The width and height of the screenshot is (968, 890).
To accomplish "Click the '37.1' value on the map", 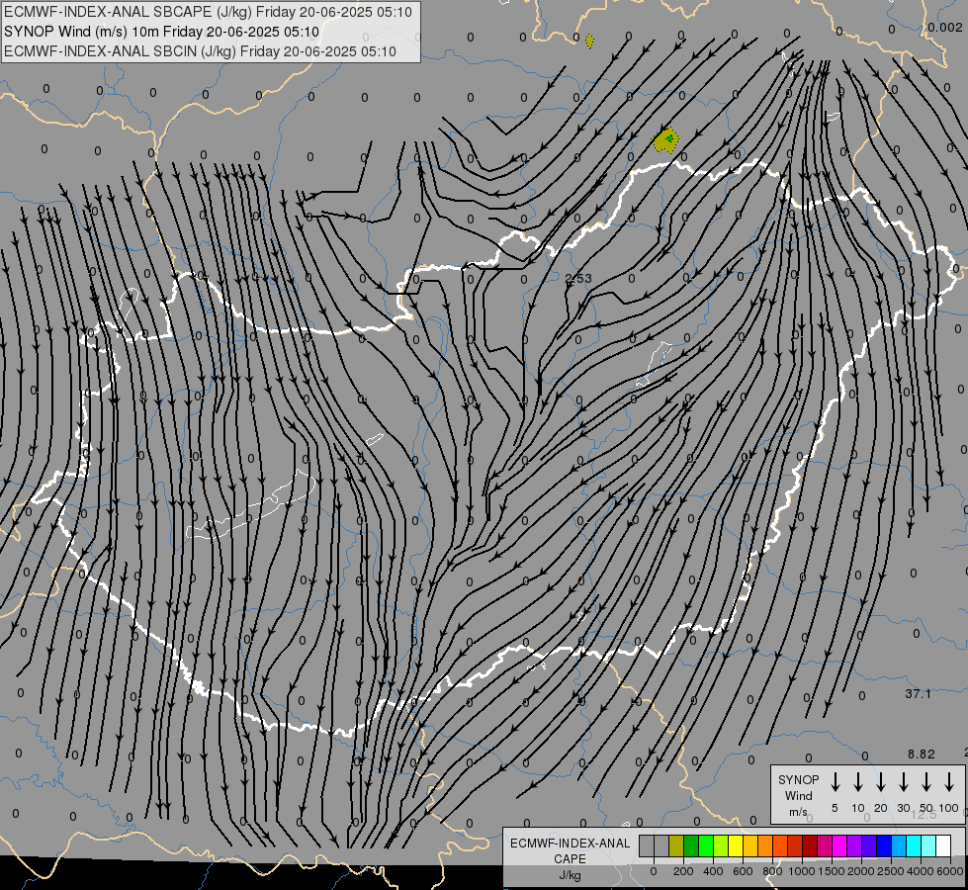I will coord(918,694).
